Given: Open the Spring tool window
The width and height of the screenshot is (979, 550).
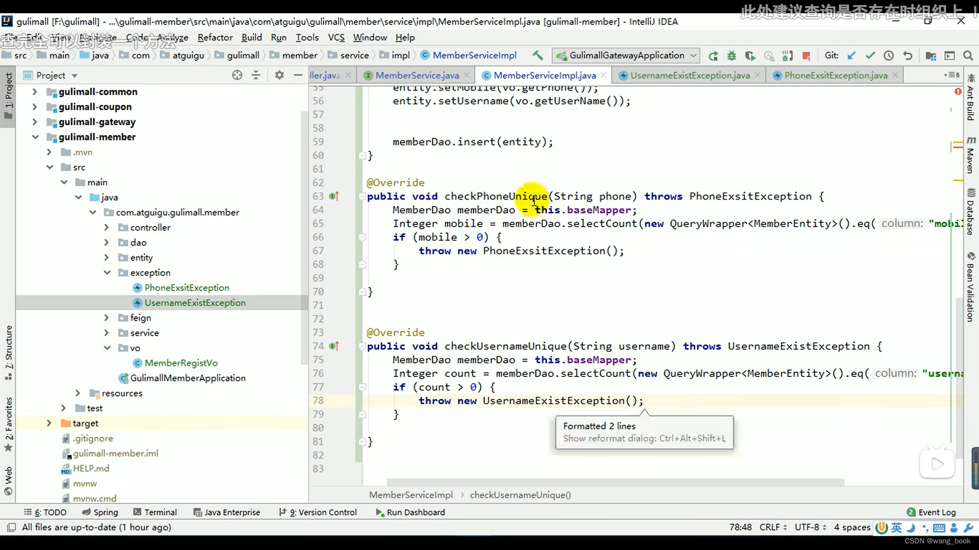Looking at the screenshot, I should coord(100,512).
